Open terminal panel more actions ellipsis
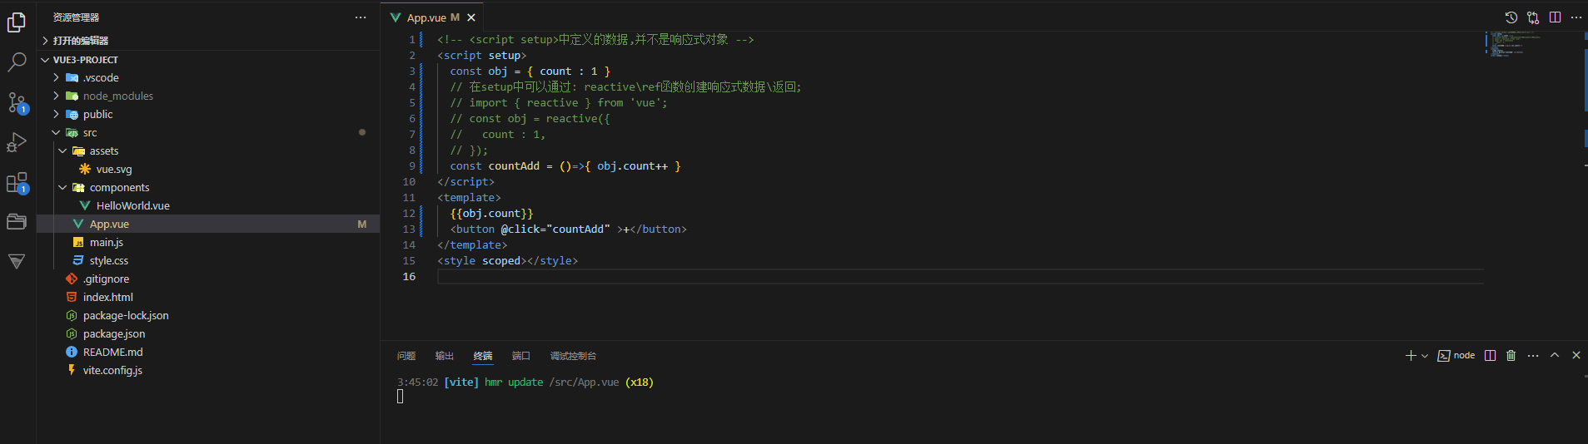This screenshot has height=444, width=1588. [1533, 356]
